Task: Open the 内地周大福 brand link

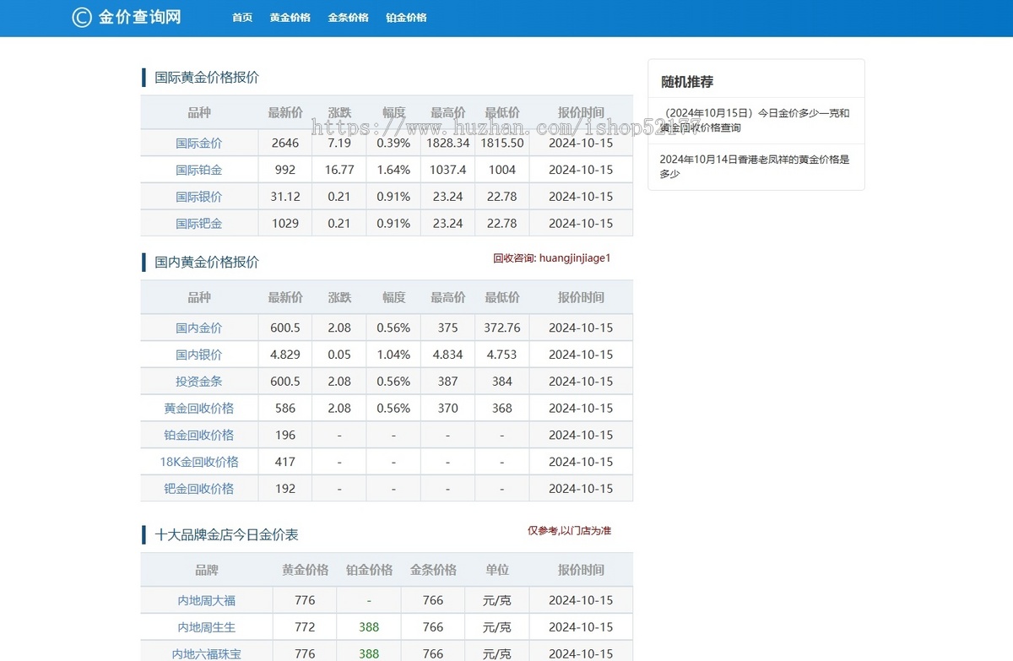Action: 207,600
